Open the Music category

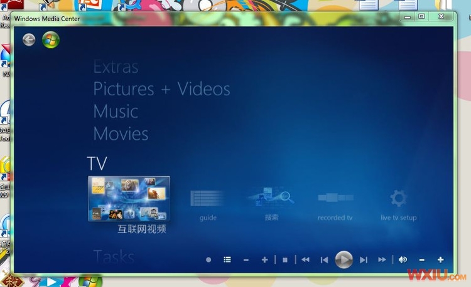(x=116, y=111)
